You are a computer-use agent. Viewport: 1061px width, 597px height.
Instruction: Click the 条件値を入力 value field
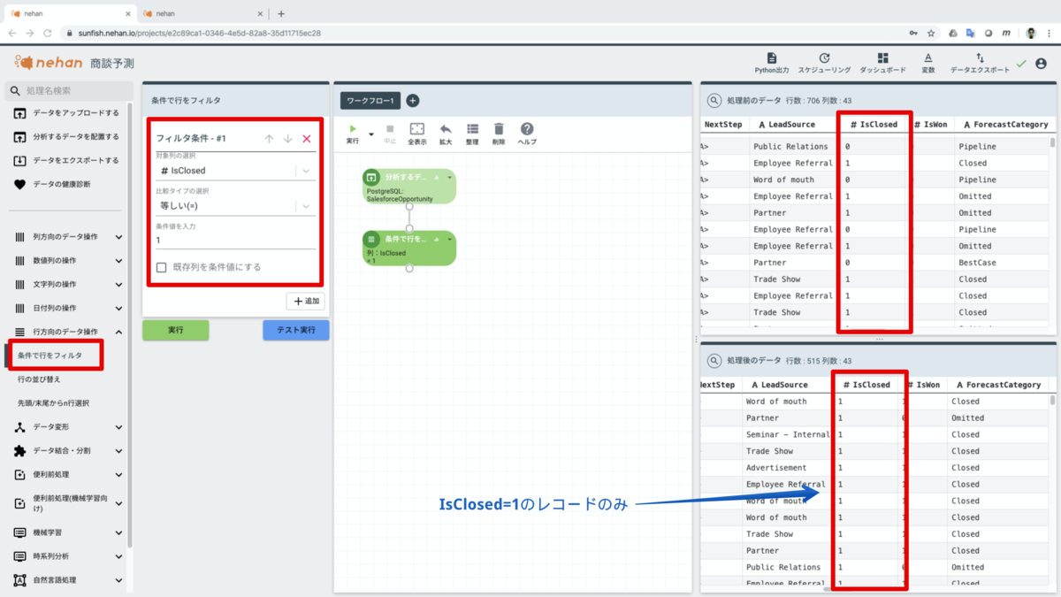click(x=235, y=240)
